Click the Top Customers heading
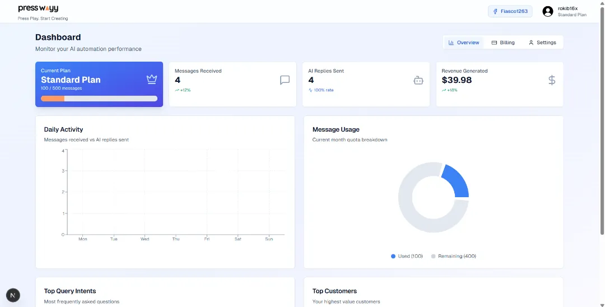 coord(334,291)
